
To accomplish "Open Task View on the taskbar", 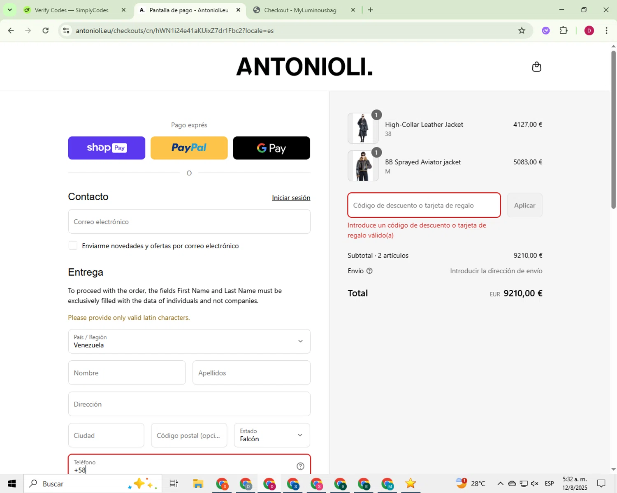I will [174, 484].
